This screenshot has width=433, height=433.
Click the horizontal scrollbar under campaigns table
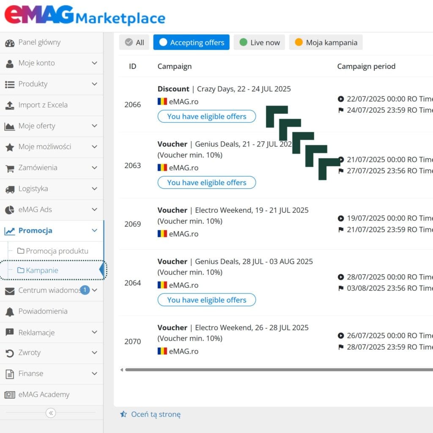279,370
